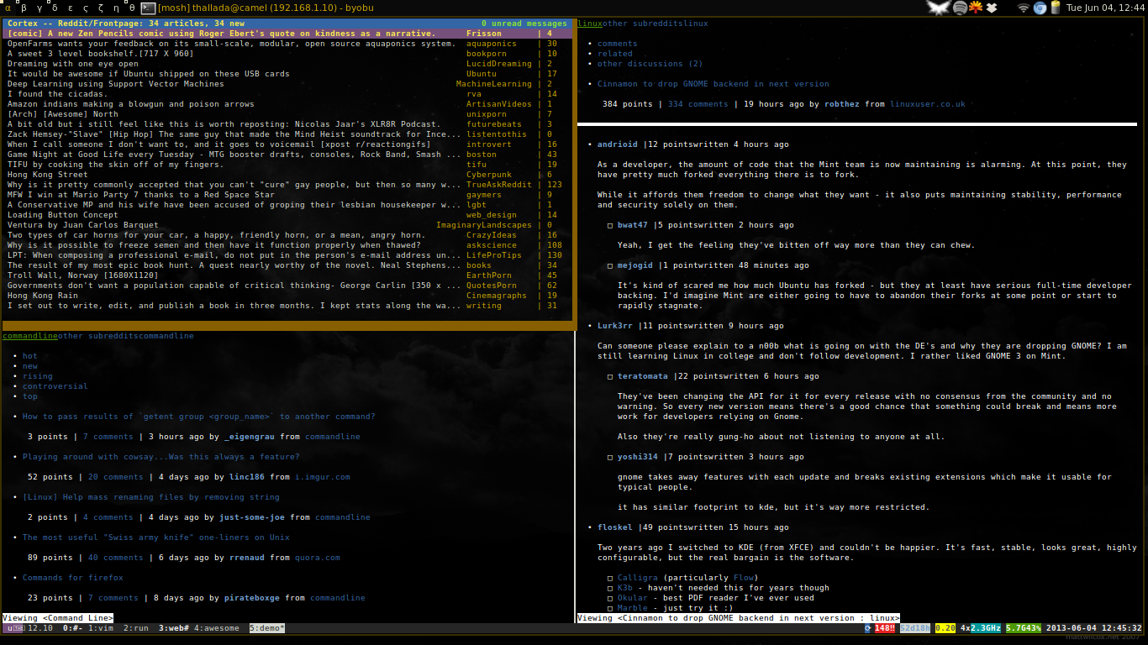The width and height of the screenshot is (1148, 645).
Task: Click the white butterfly tray icon
Action: click(937, 7)
